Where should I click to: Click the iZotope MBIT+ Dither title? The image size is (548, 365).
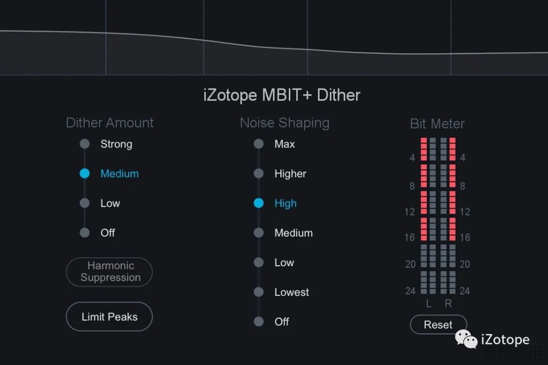click(282, 95)
